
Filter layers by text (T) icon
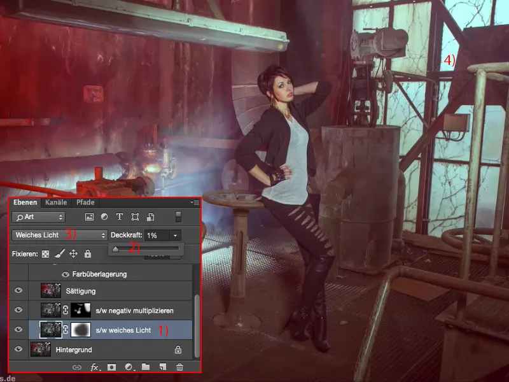[x=120, y=216]
